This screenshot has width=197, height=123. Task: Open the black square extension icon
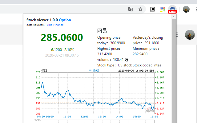pyautogui.click(x=153, y=9)
